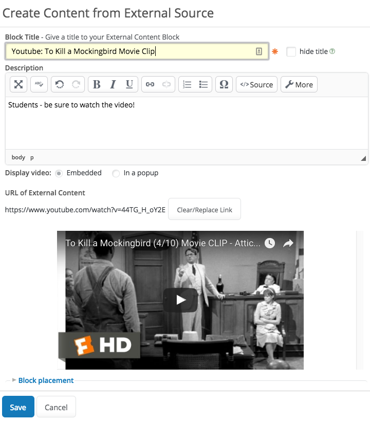Undo the last edit
Image resolution: width=370 pixels, height=421 pixels.
[60, 84]
